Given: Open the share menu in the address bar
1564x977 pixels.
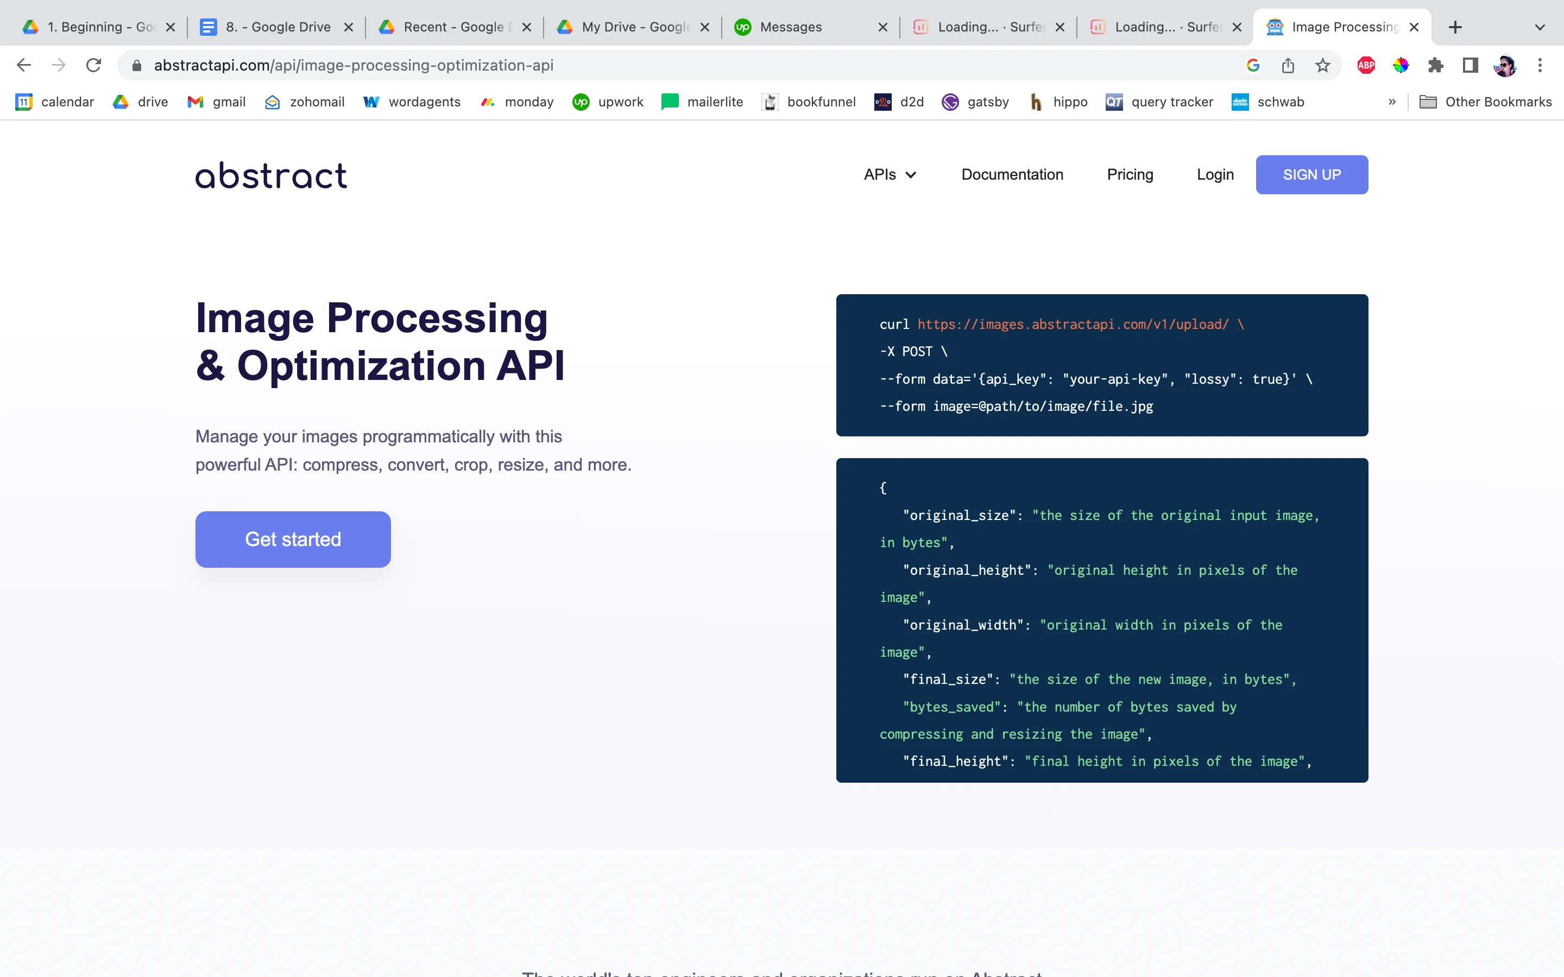Looking at the screenshot, I should 1288,65.
